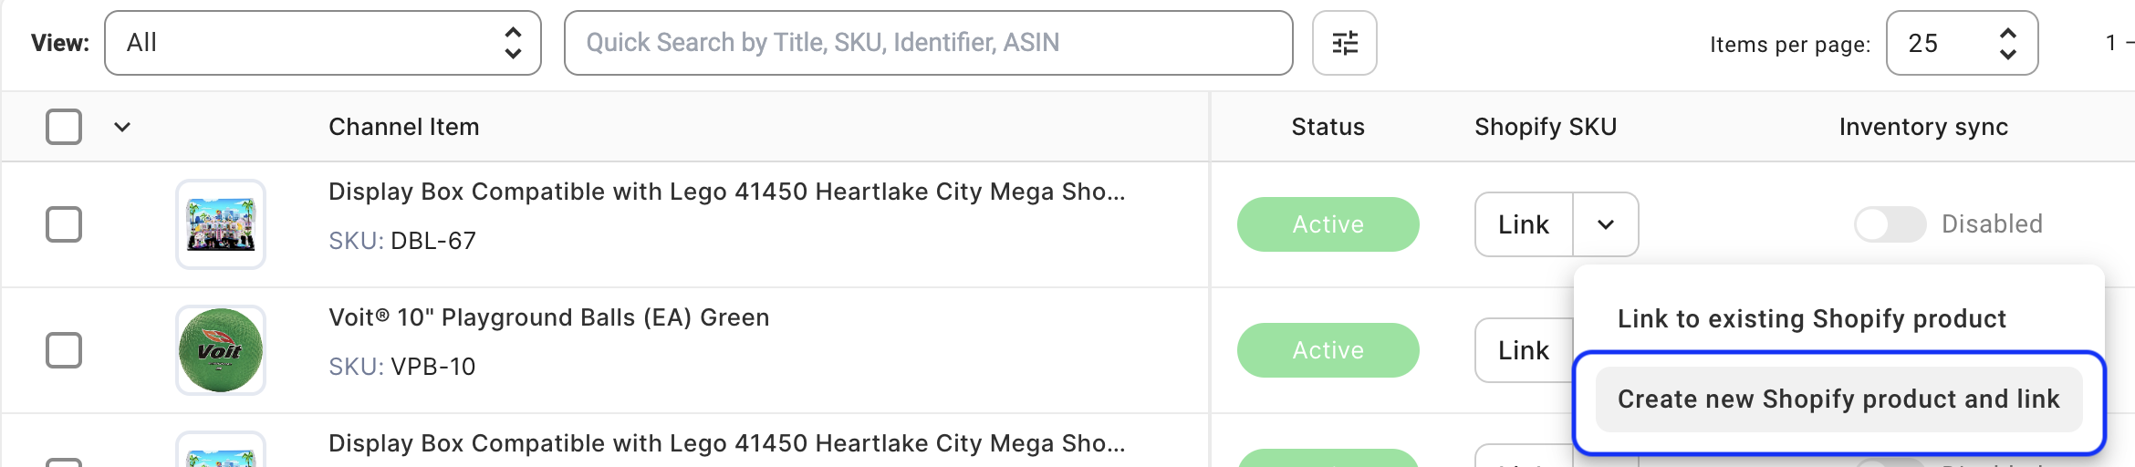Screen dimensions: 2135x467
Task: Change the Items per page dropdown
Action: (1962, 43)
